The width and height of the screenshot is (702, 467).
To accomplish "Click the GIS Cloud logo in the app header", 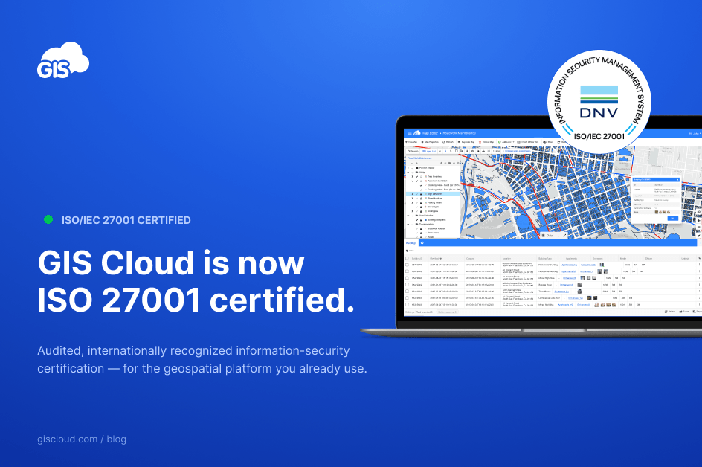I will (416, 133).
